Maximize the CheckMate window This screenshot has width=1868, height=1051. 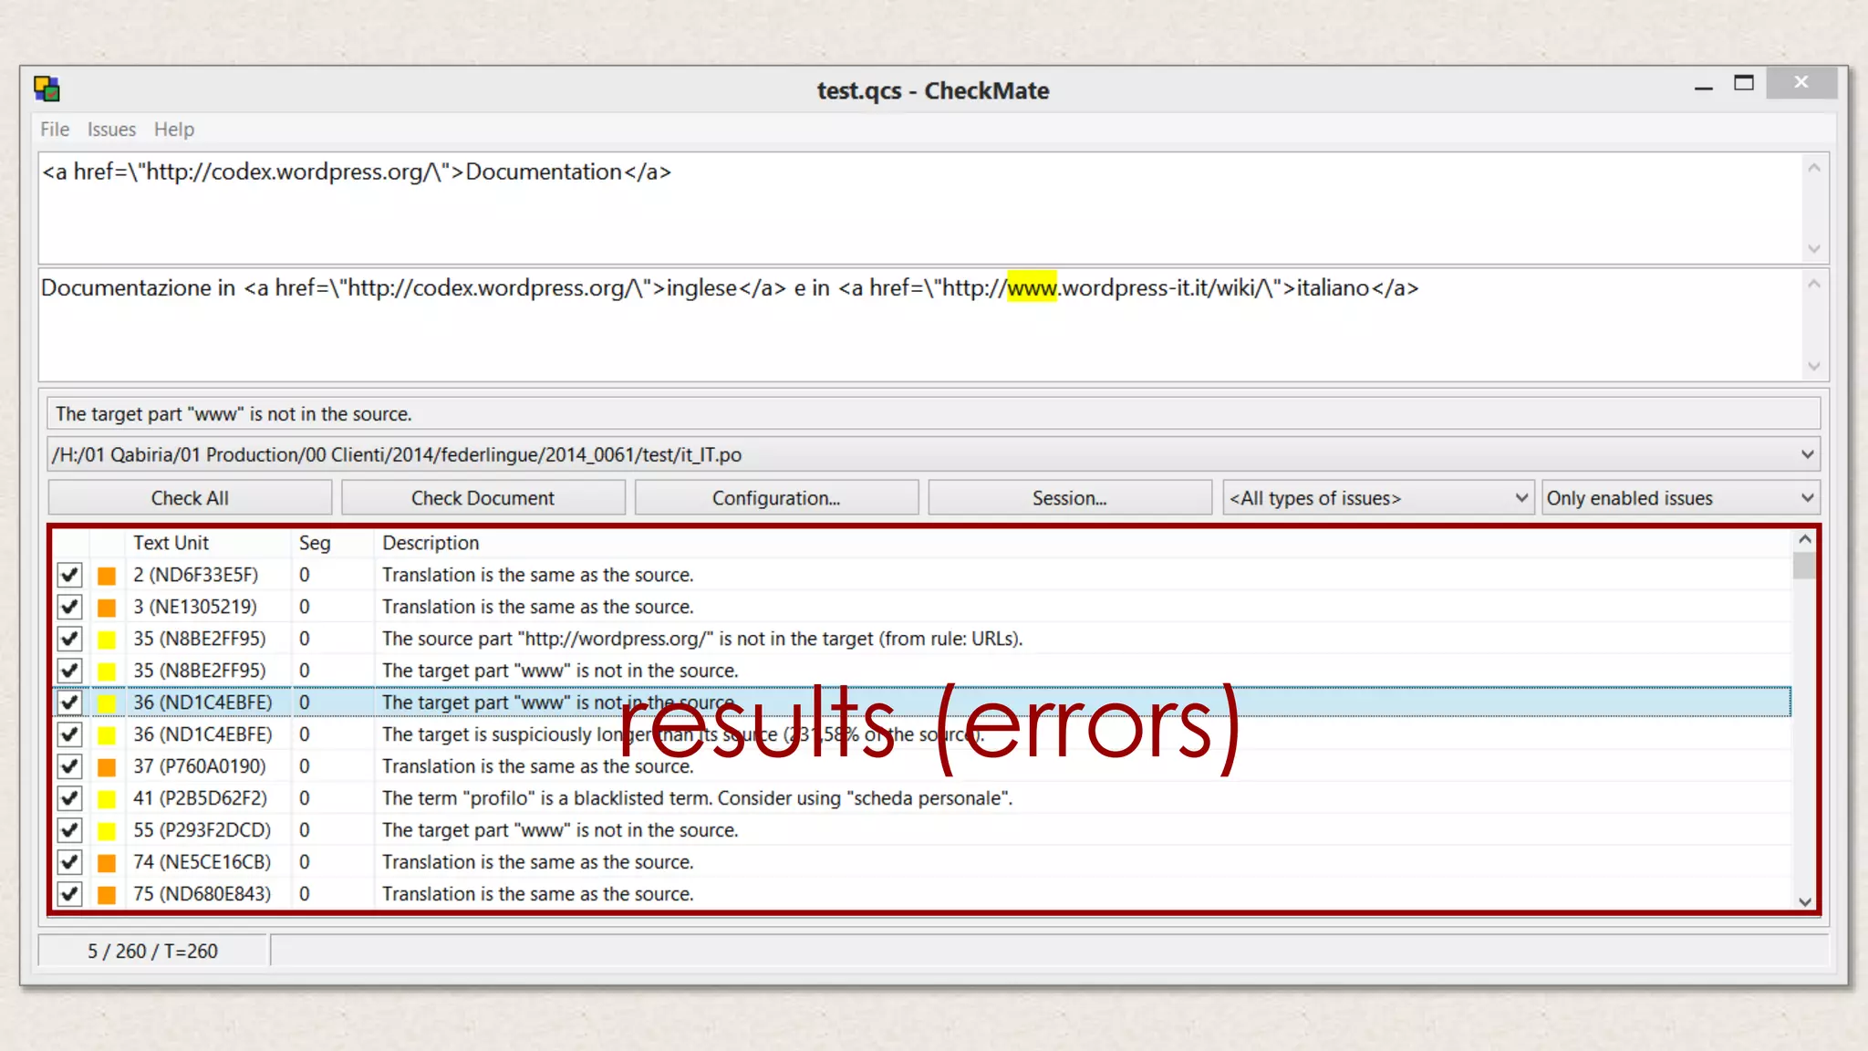point(1744,83)
